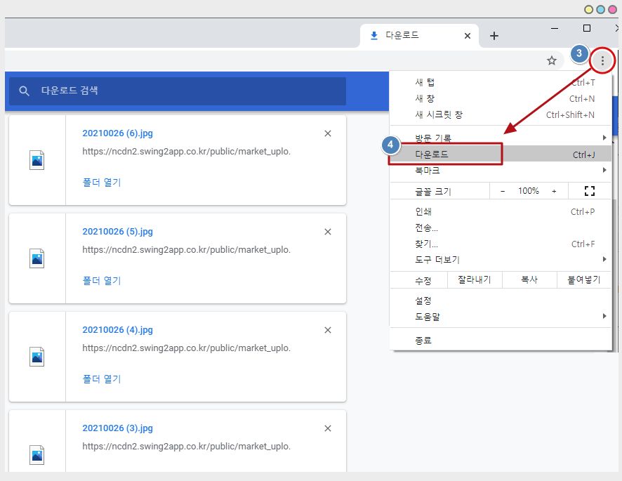This screenshot has width=622, height=481.
Task: Remove 20210026 (6).jpg from list
Action: (328, 133)
